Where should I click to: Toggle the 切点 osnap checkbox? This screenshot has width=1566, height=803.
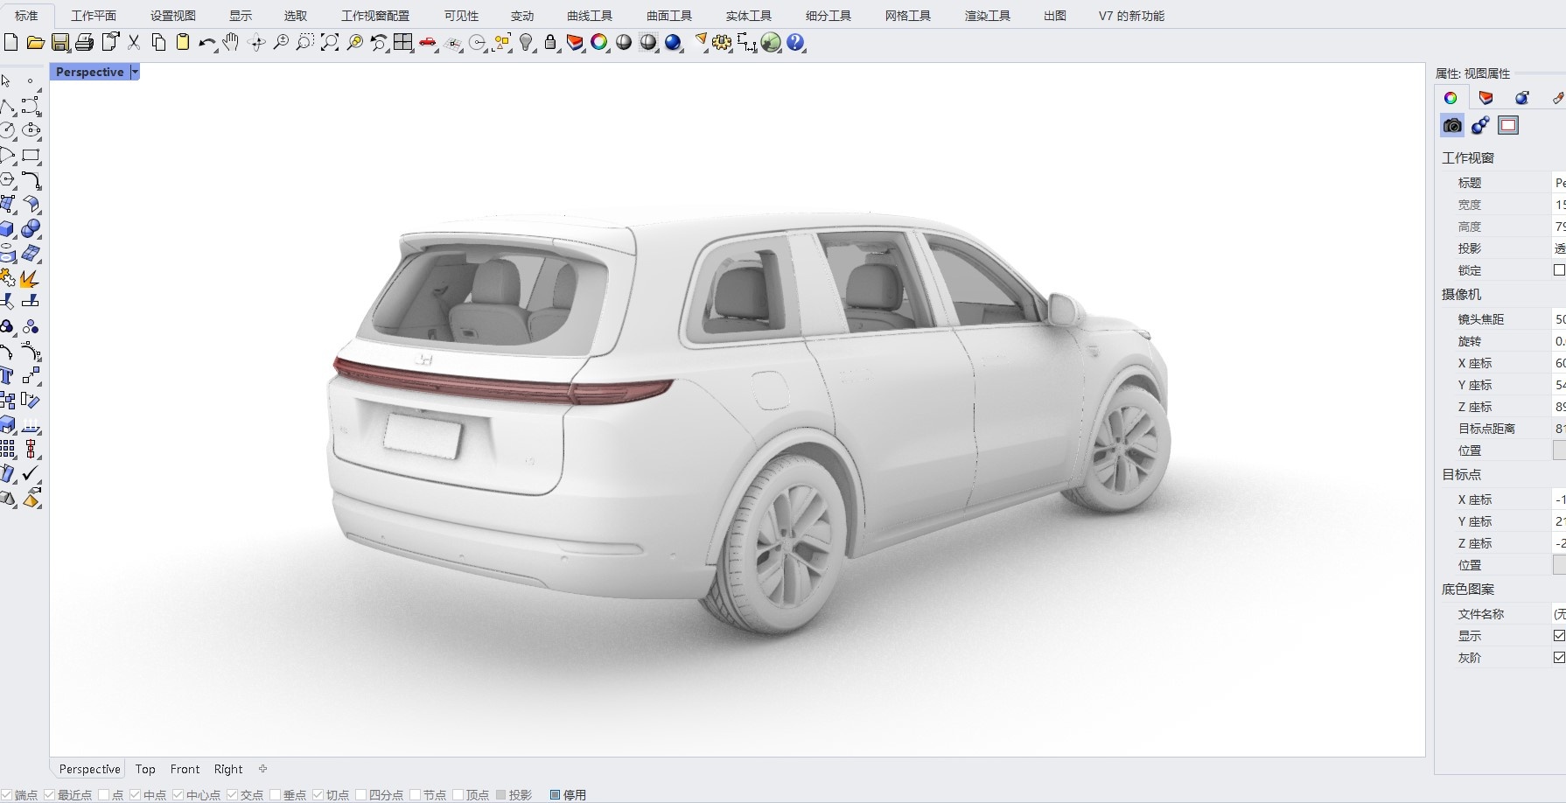[318, 795]
